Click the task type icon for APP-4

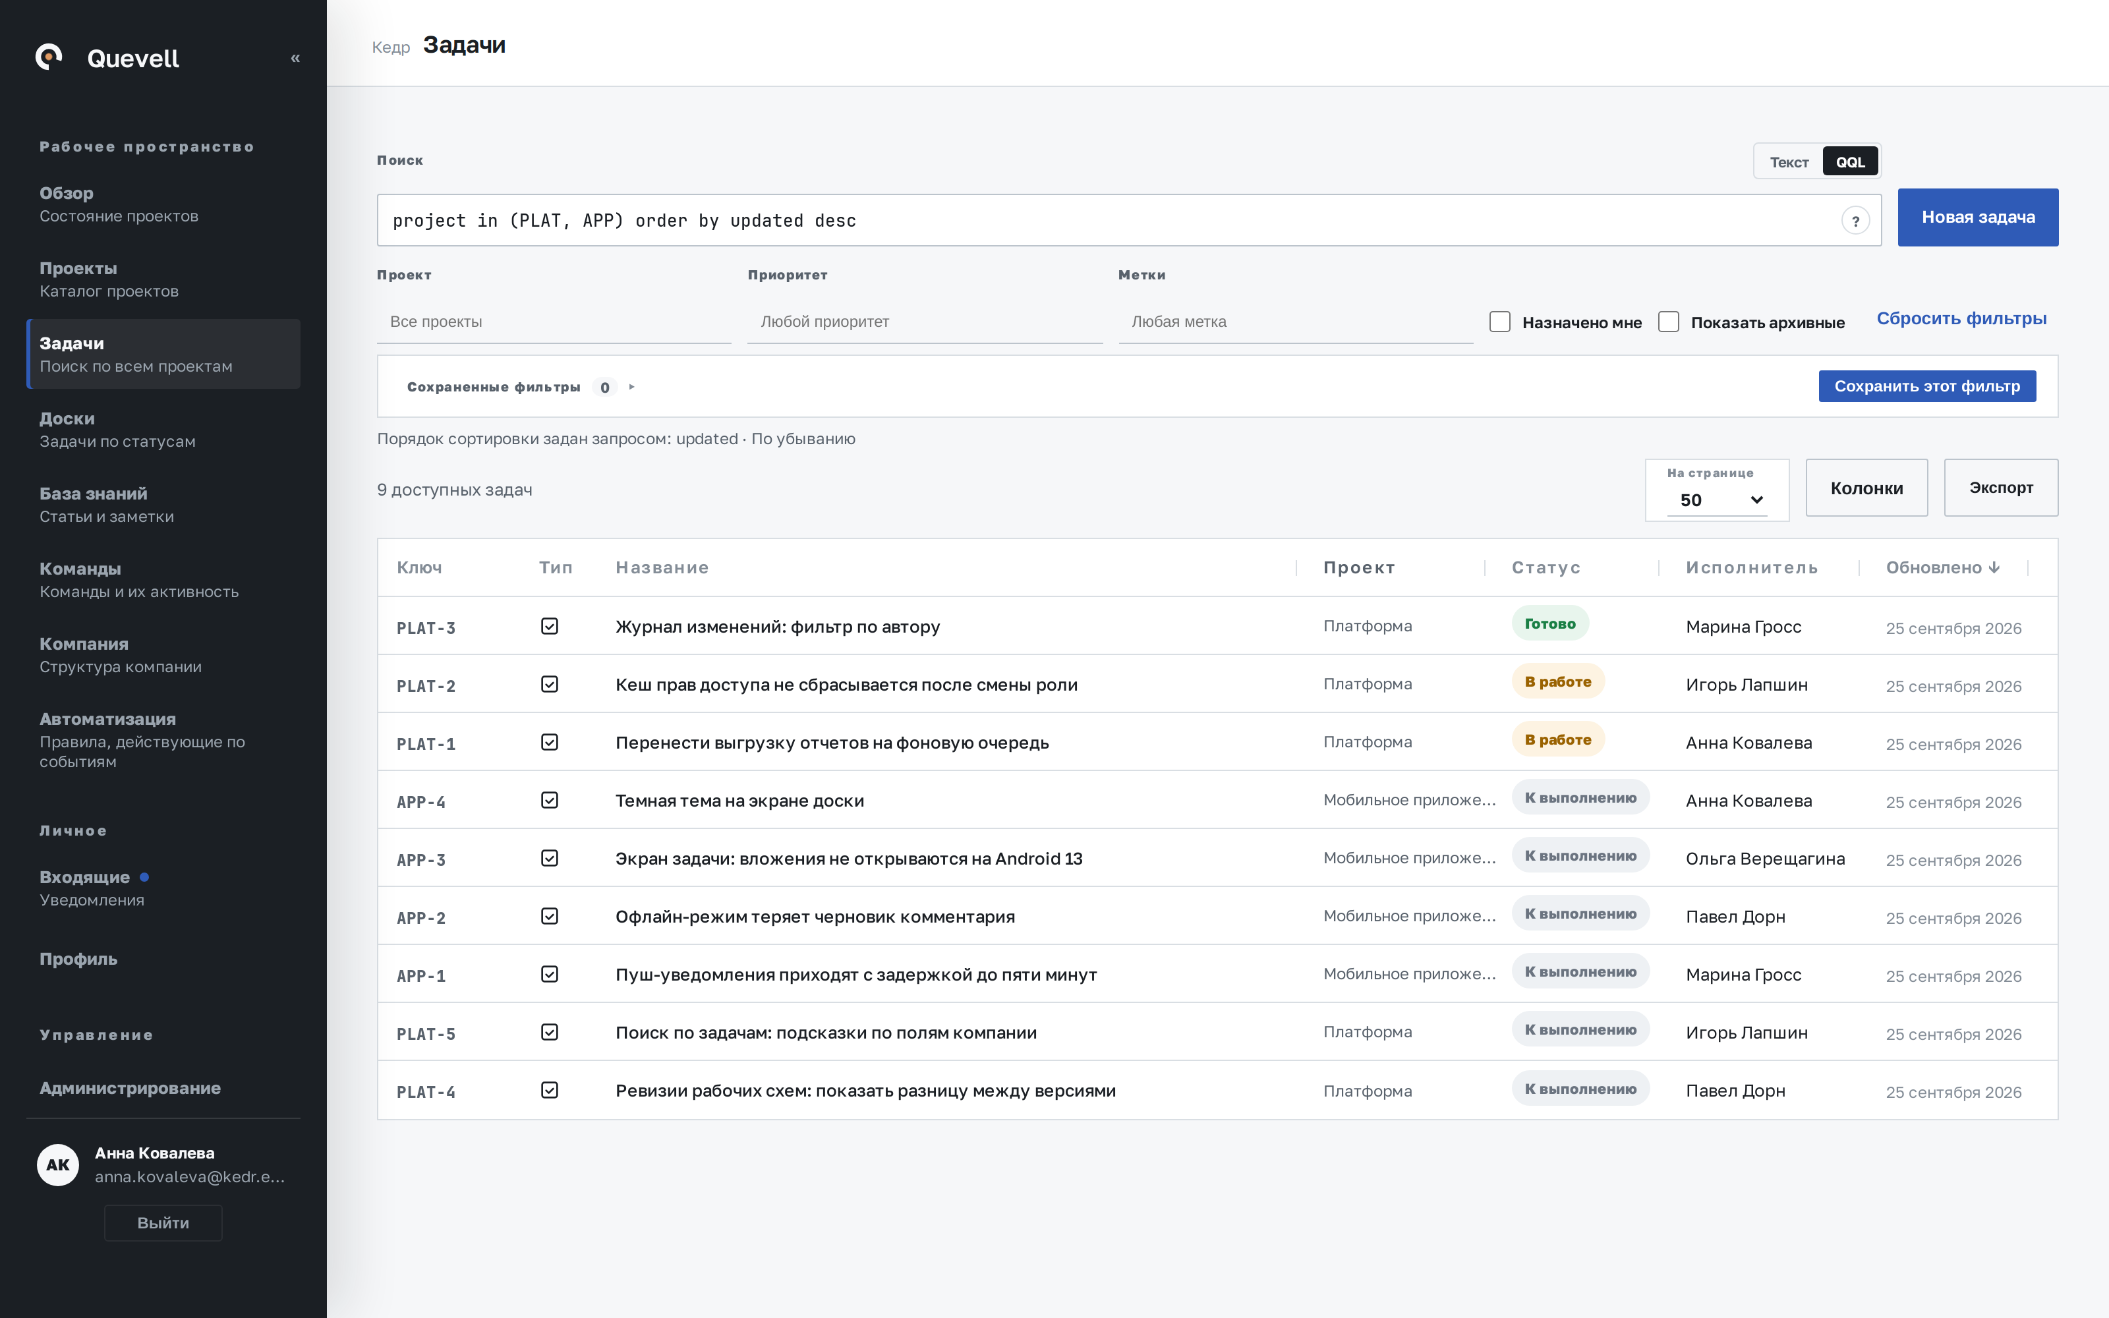[549, 800]
